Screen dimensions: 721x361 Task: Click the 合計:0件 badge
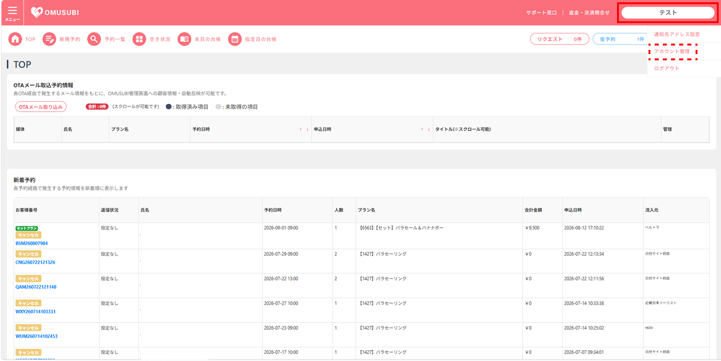click(97, 107)
